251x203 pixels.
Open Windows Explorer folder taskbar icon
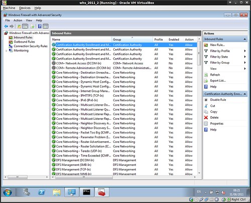(57, 192)
